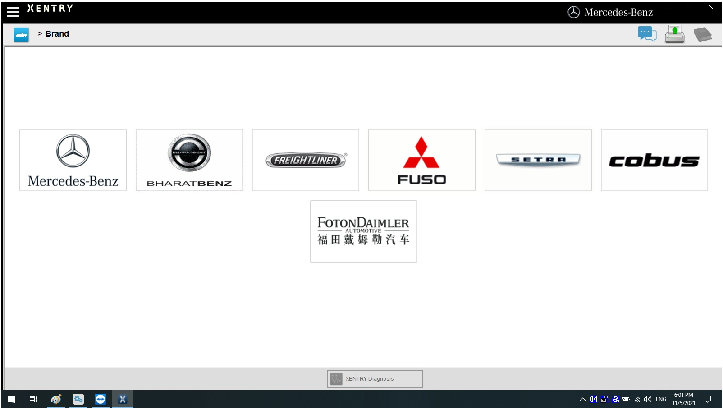This screenshot has height=410, width=723.
Task: Choose the Freightliner brand tile
Action: (x=306, y=160)
